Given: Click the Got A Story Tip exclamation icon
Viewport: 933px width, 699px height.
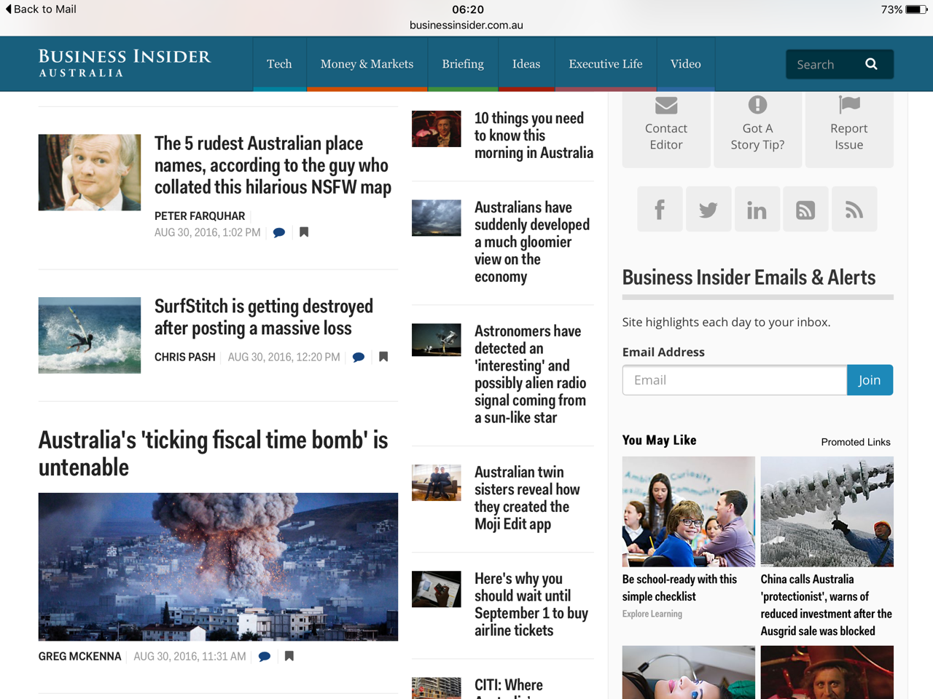Looking at the screenshot, I should (x=757, y=105).
